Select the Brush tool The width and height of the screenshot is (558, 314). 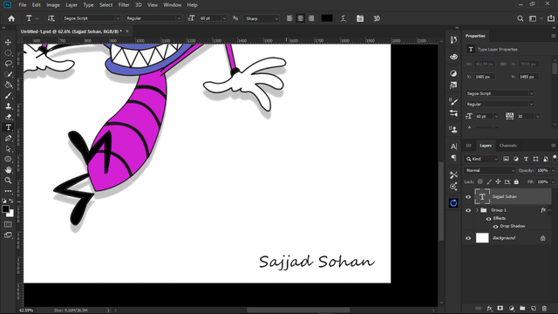[x=8, y=96]
